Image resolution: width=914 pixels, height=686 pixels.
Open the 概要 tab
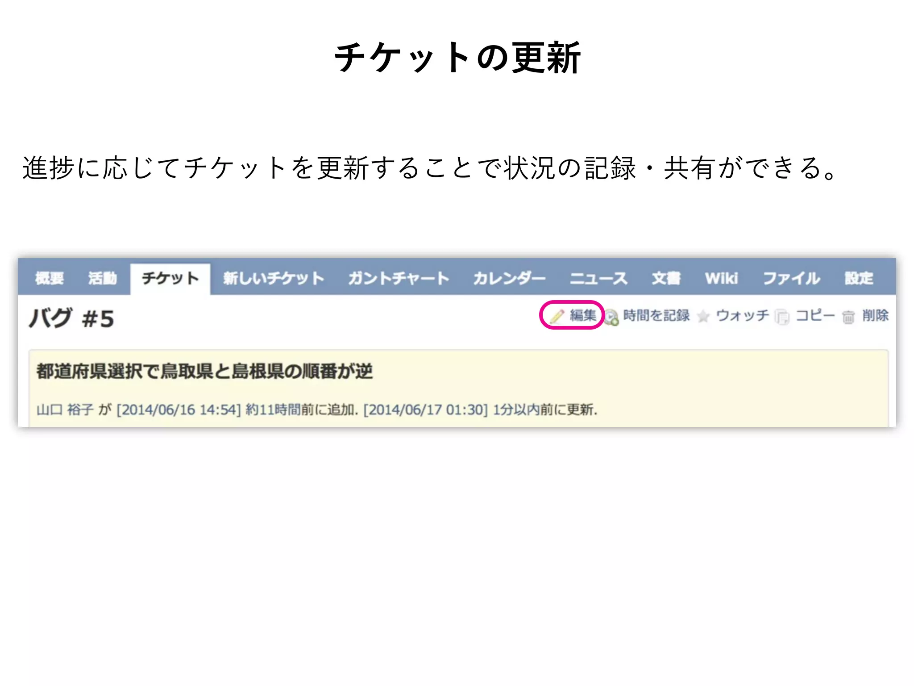coord(50,279)
